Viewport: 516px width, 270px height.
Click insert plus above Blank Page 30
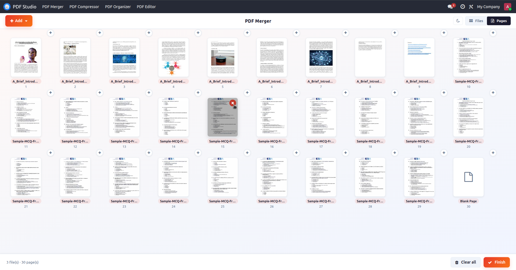tap(493, 153)
